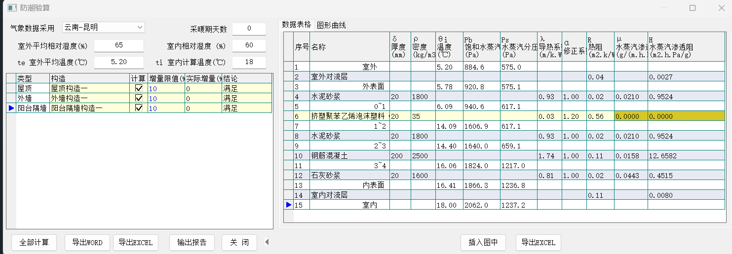Image resolution: width=732 pixels, height=254 pixels.
Task: Toggle the 阳台隔墙 calculation checkbox
Action: pos(139,108)
